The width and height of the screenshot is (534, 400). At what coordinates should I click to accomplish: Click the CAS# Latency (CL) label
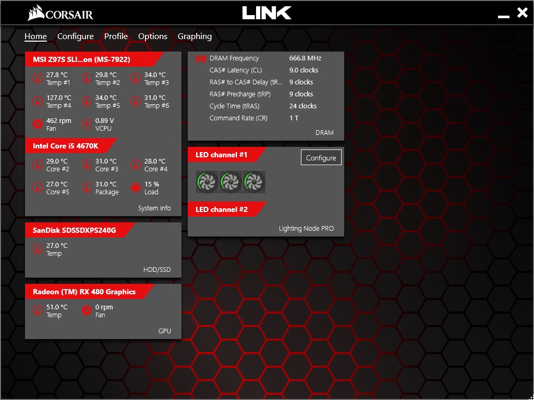(x=236, y=70)
